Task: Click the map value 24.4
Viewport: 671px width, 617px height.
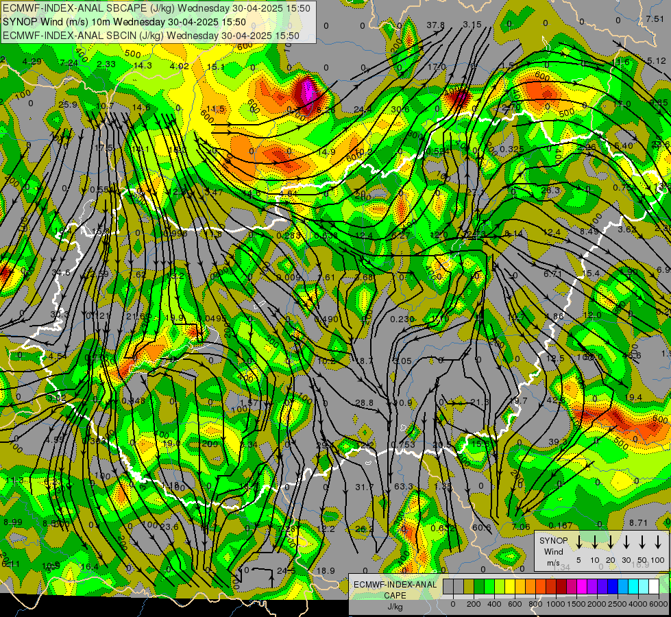Action: pos(363,110)
